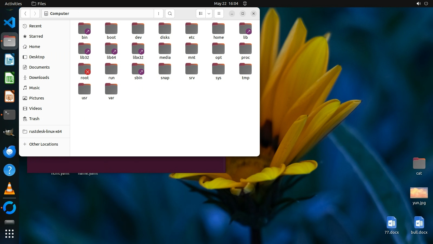Click the search icon in Files toolbar

click(x=170, y=14)
